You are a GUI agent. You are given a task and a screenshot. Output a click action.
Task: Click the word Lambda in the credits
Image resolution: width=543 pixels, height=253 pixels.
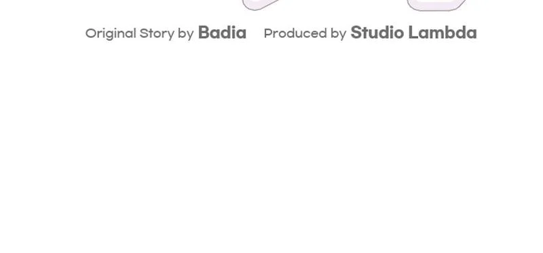coord(443,33)
